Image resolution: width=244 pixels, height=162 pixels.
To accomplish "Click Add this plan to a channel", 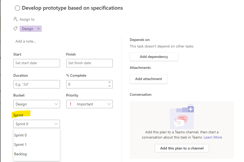I will click(x=182, y=148).
